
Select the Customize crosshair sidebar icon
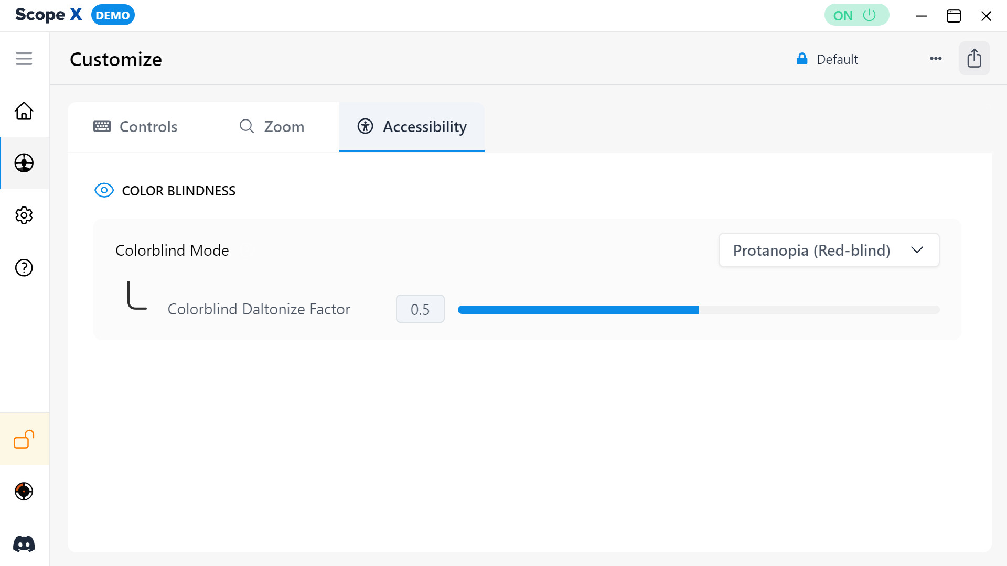pyautogui.click(x=24, y=163)
